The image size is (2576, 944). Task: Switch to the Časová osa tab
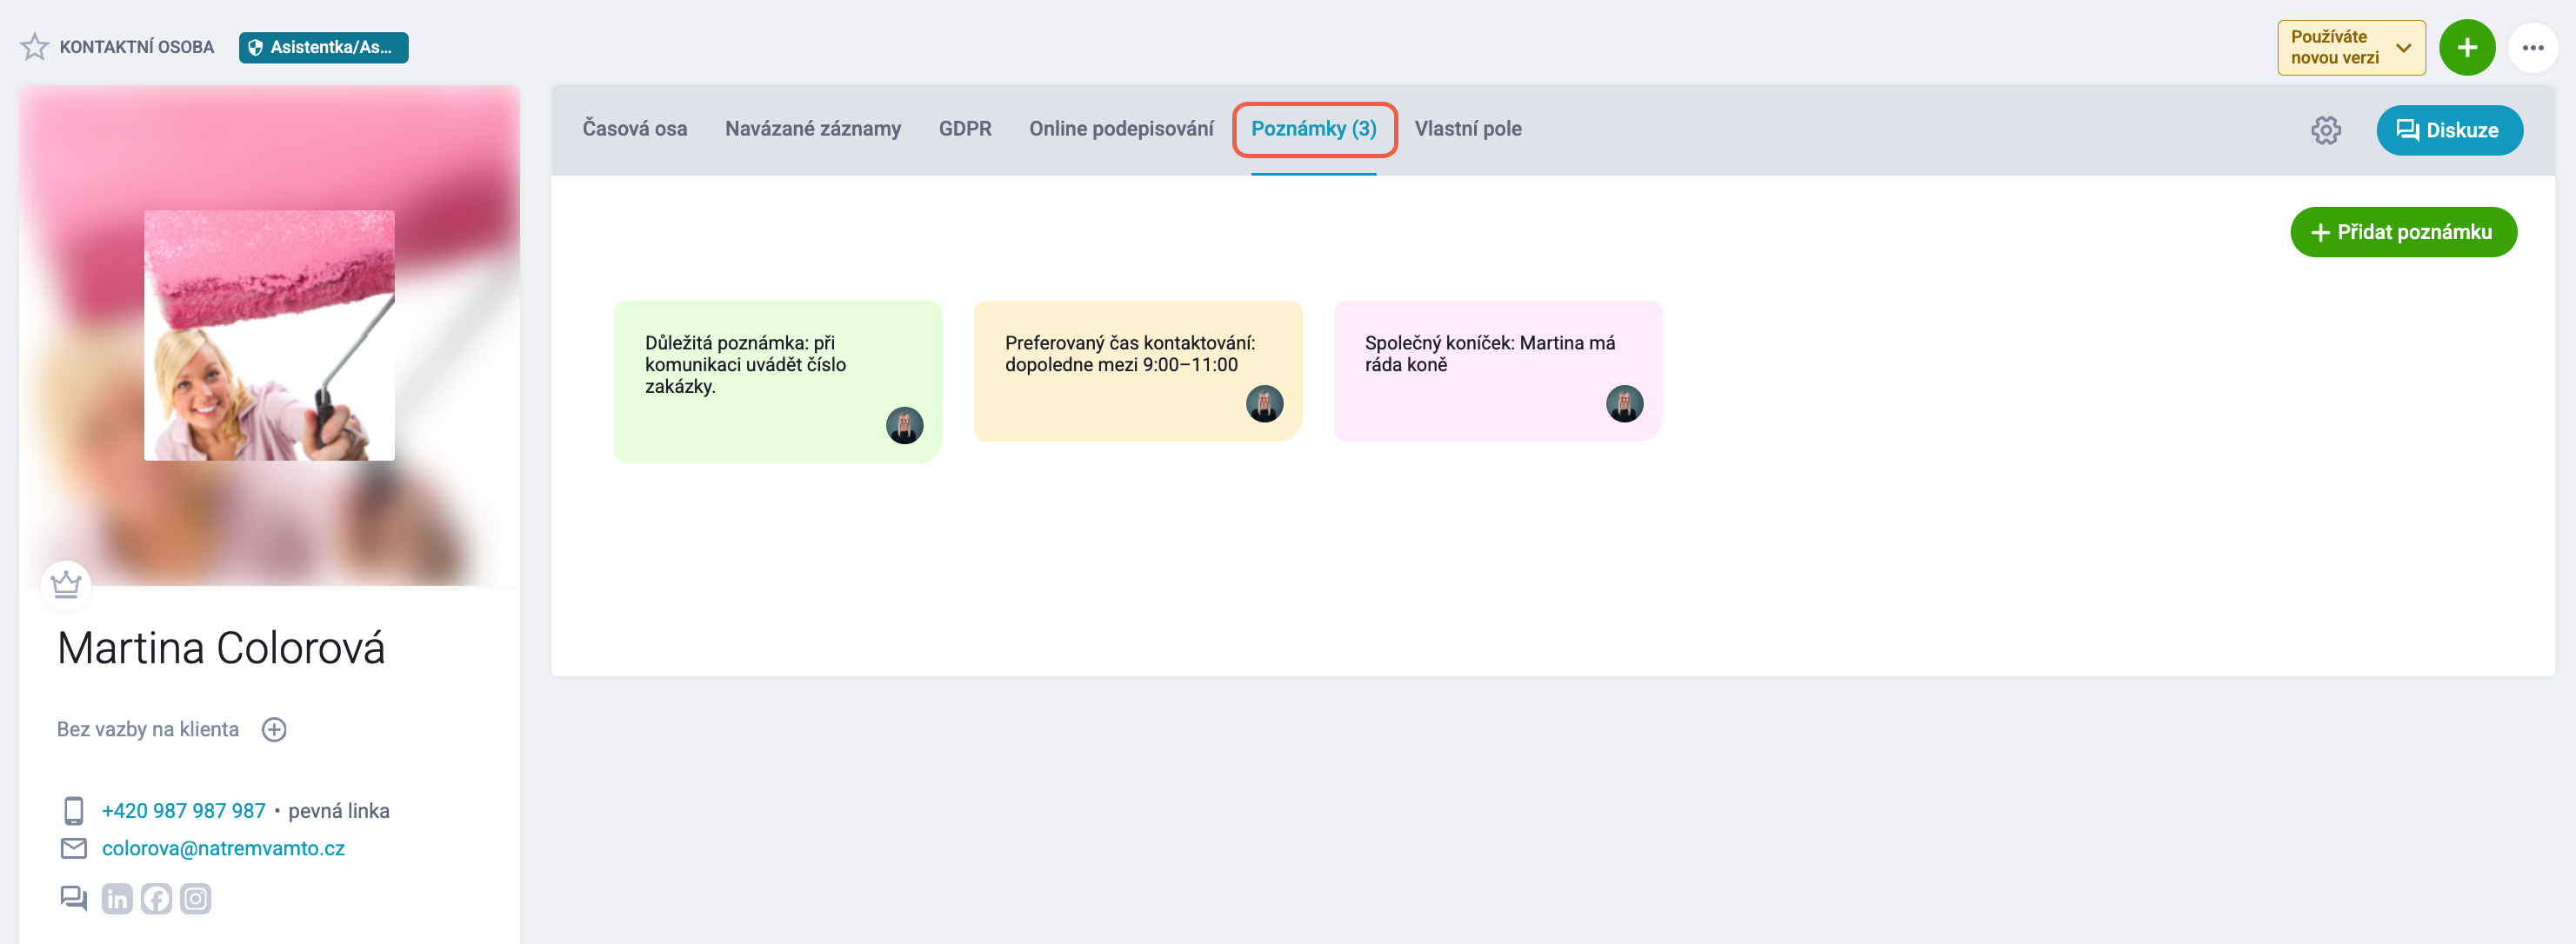[635, 129]
